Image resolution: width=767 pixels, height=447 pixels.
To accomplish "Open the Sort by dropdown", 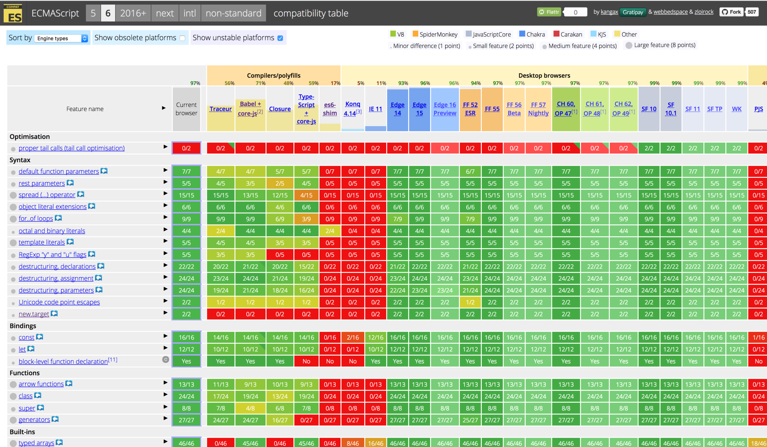I will tap(61, 38).
